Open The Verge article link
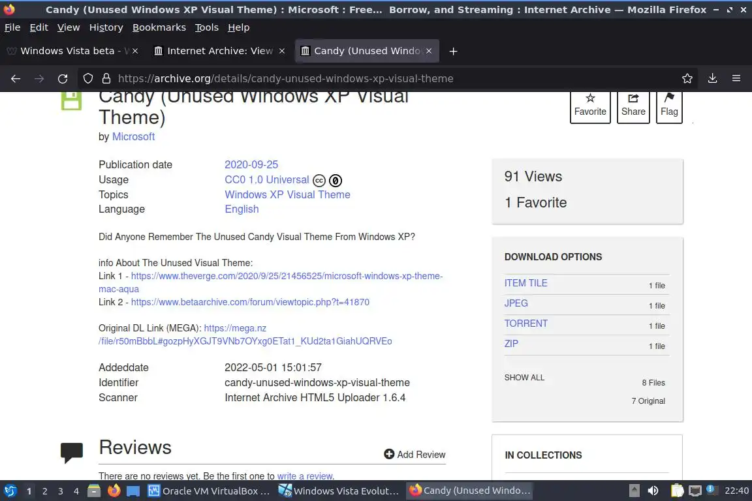Image resolution: width=752 pixels, height=501 pixels. coord(287,276)
